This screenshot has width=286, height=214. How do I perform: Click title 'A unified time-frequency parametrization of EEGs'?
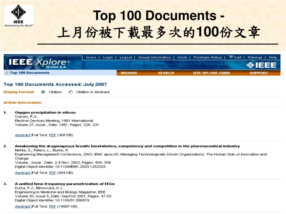(65, 184)
